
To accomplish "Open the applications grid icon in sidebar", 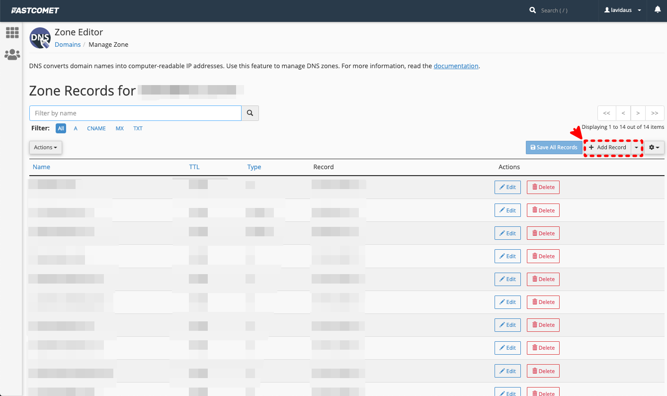I will click(x=12, y=33).
